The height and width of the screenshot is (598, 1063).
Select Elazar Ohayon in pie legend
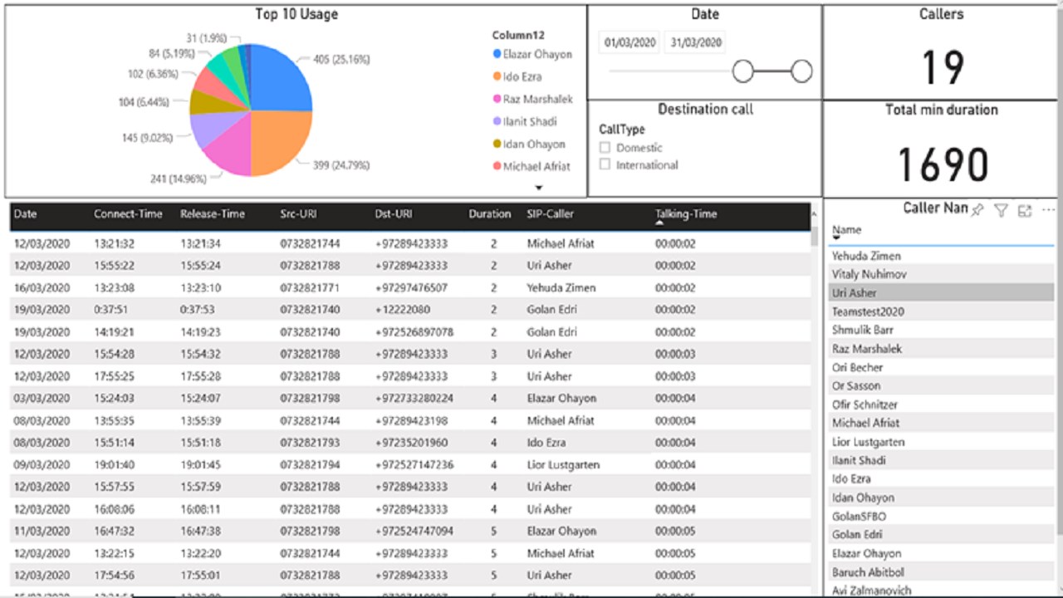tap(531, 54)
